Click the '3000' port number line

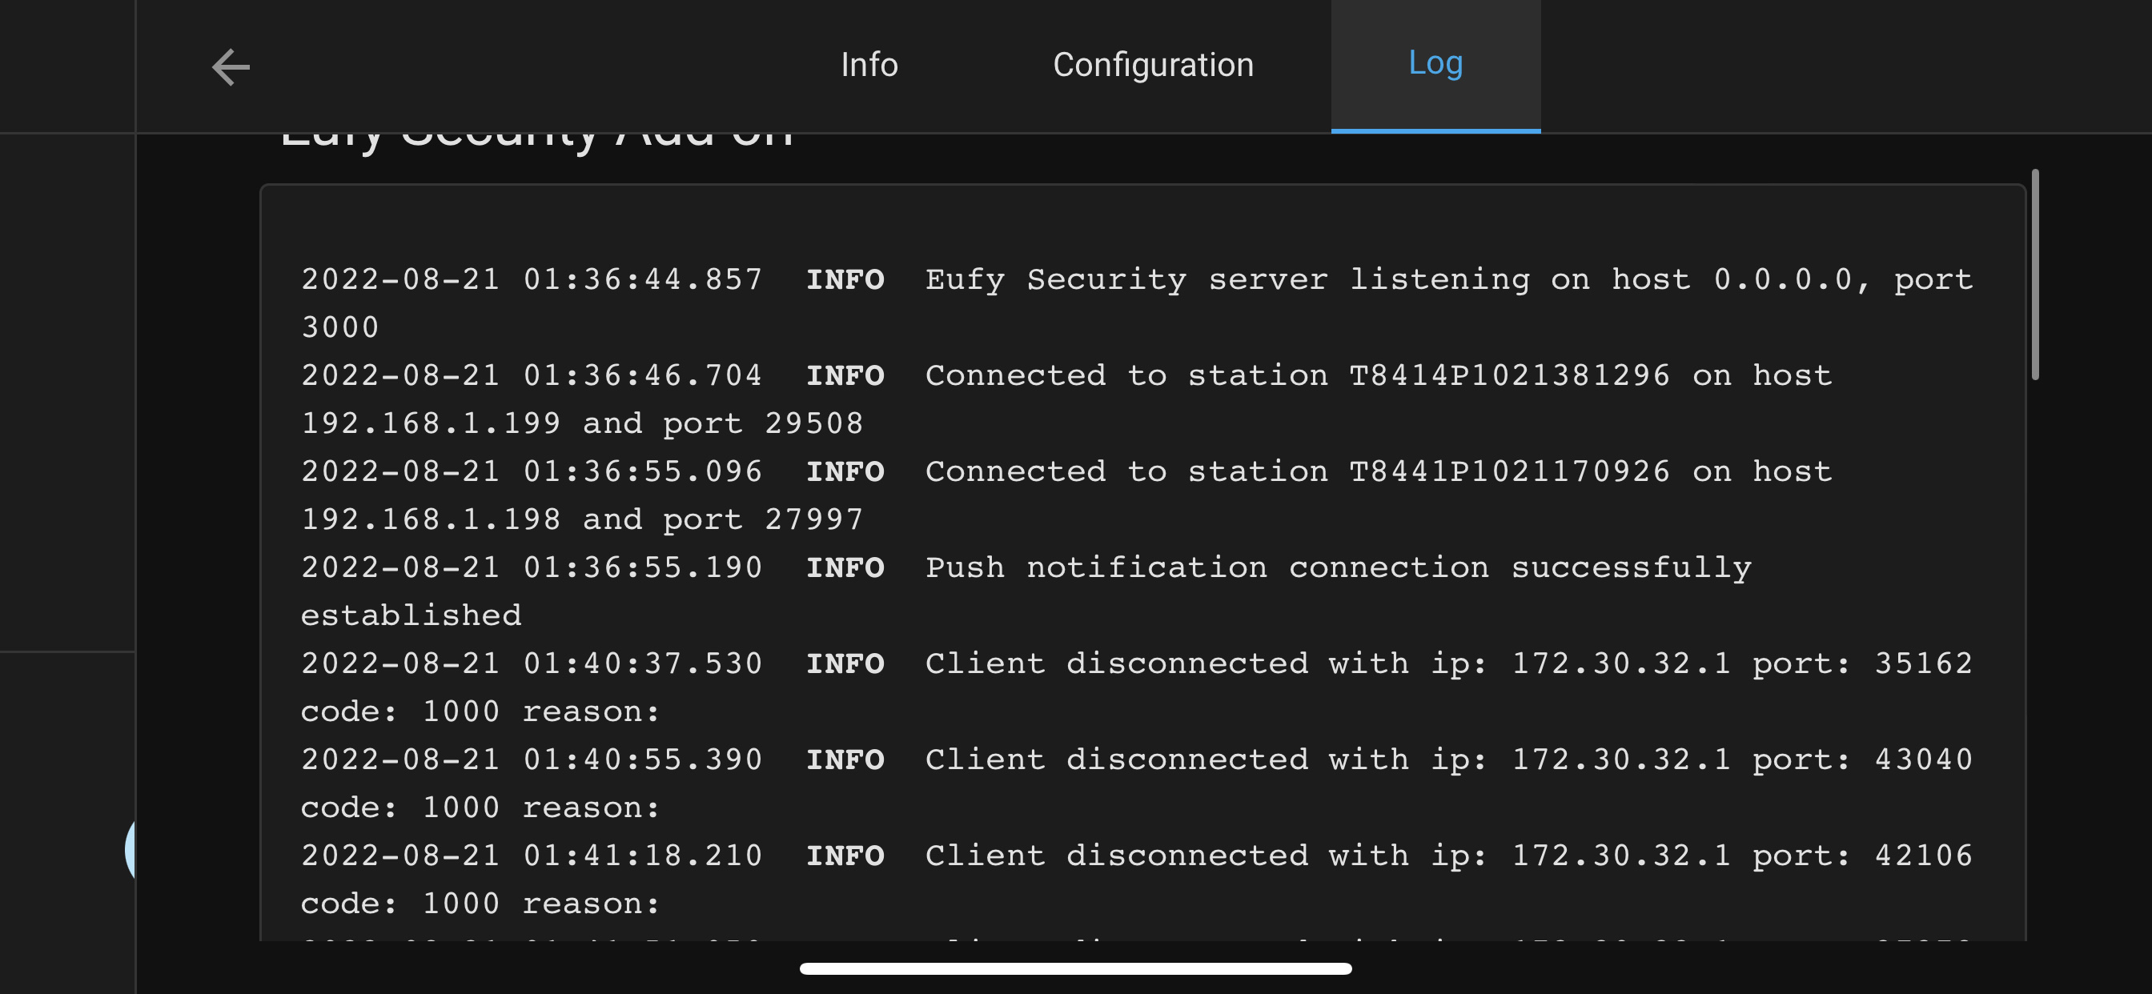click(x=340, y=327)
